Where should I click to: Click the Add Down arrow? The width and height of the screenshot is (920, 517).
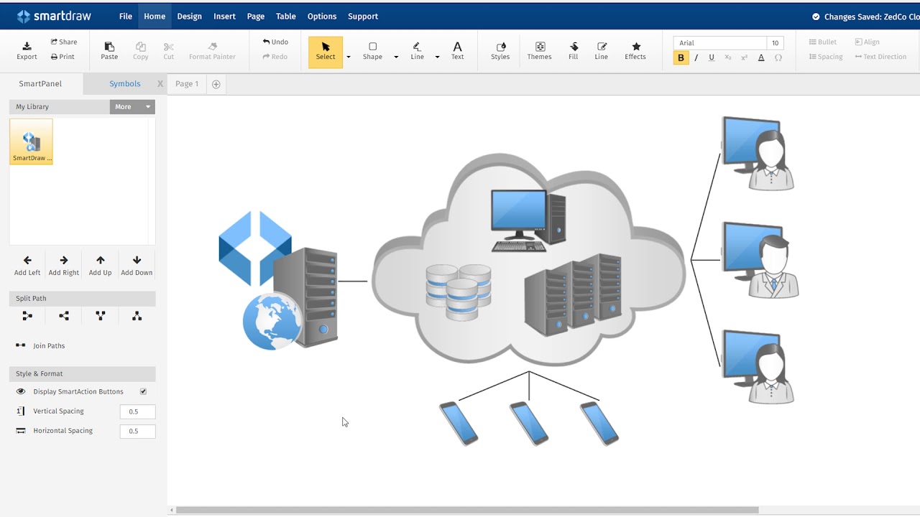(137, 265)
